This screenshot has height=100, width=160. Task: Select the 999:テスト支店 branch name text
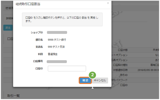56,47
